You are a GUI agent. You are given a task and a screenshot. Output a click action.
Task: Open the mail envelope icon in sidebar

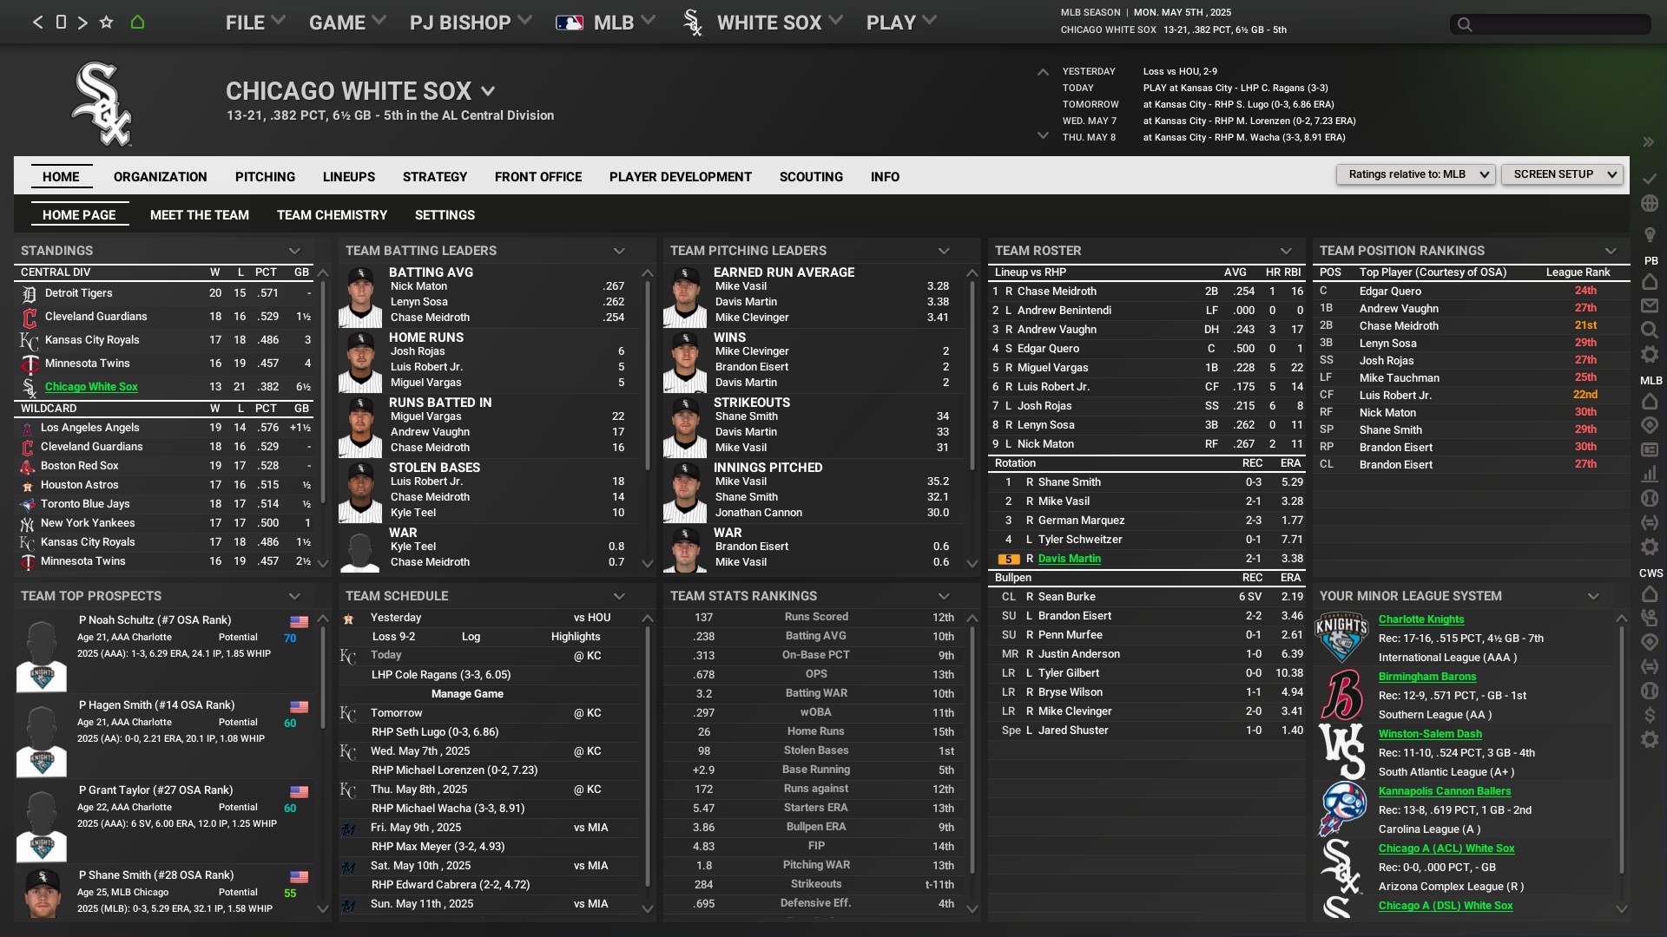click(1650, 305)
